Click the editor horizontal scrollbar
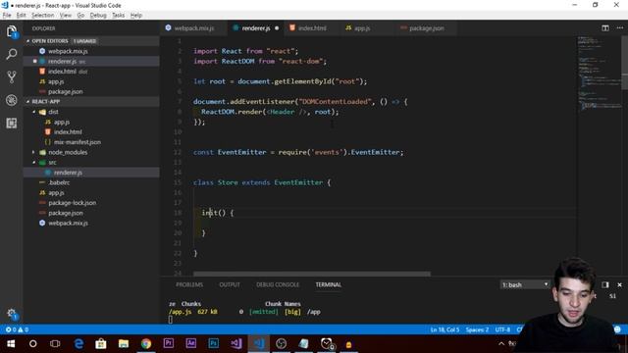Screen dimensions: 628x353 point(312,275)
